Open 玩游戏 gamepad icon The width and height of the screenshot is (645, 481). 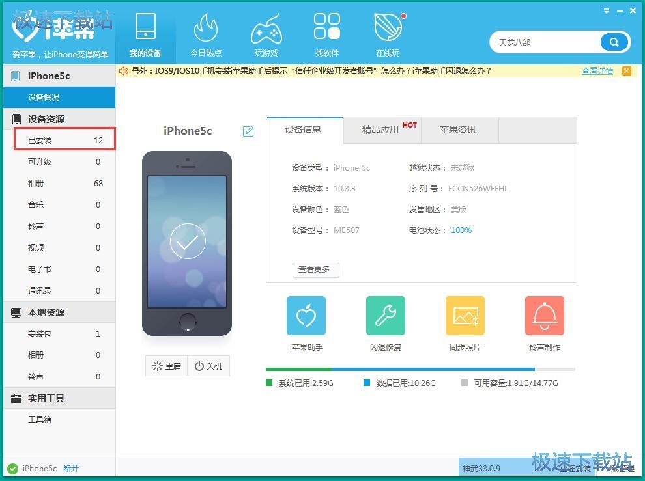(266, 28)
